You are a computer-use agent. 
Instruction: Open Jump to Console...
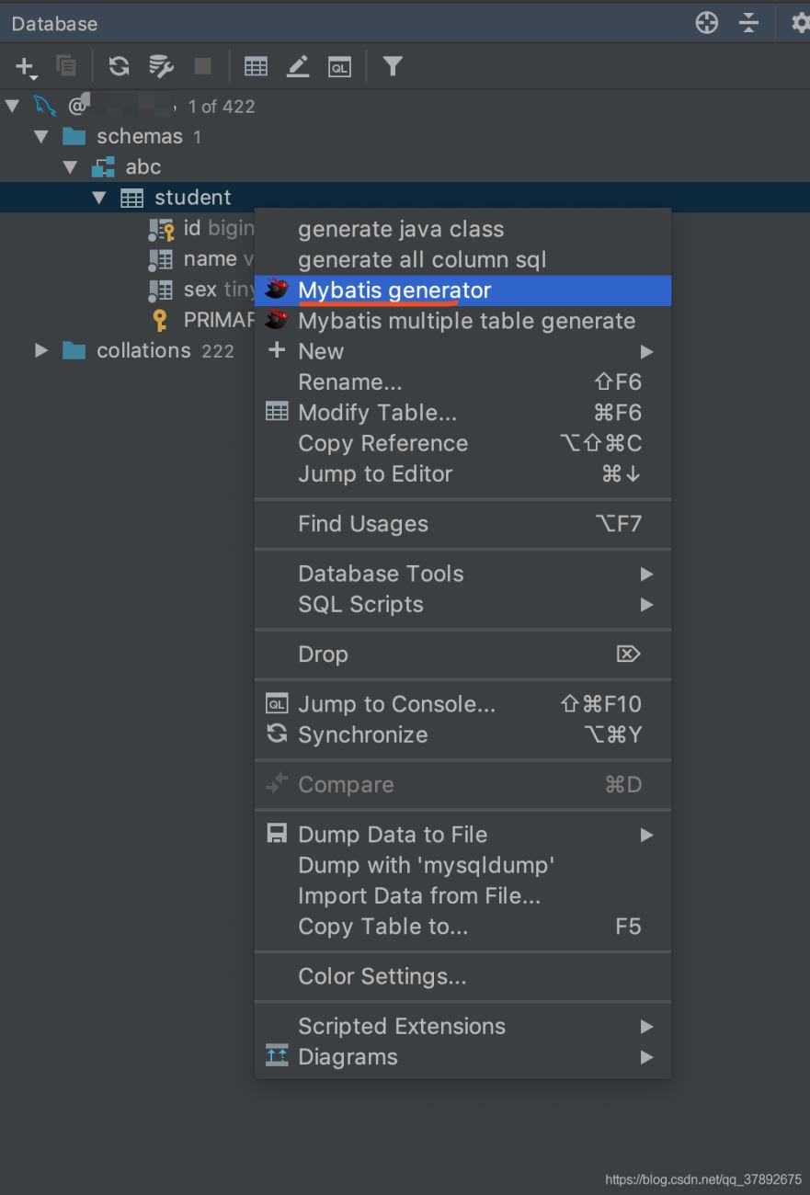point(462,704)
